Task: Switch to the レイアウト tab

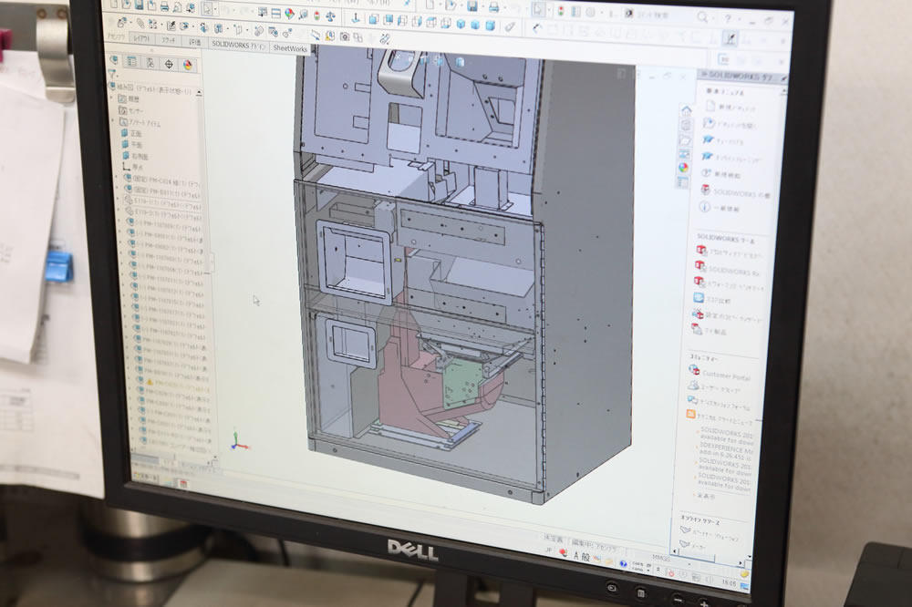Action: point(141,38)
